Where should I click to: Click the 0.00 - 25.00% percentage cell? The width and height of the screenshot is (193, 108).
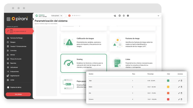click(151, 81)
